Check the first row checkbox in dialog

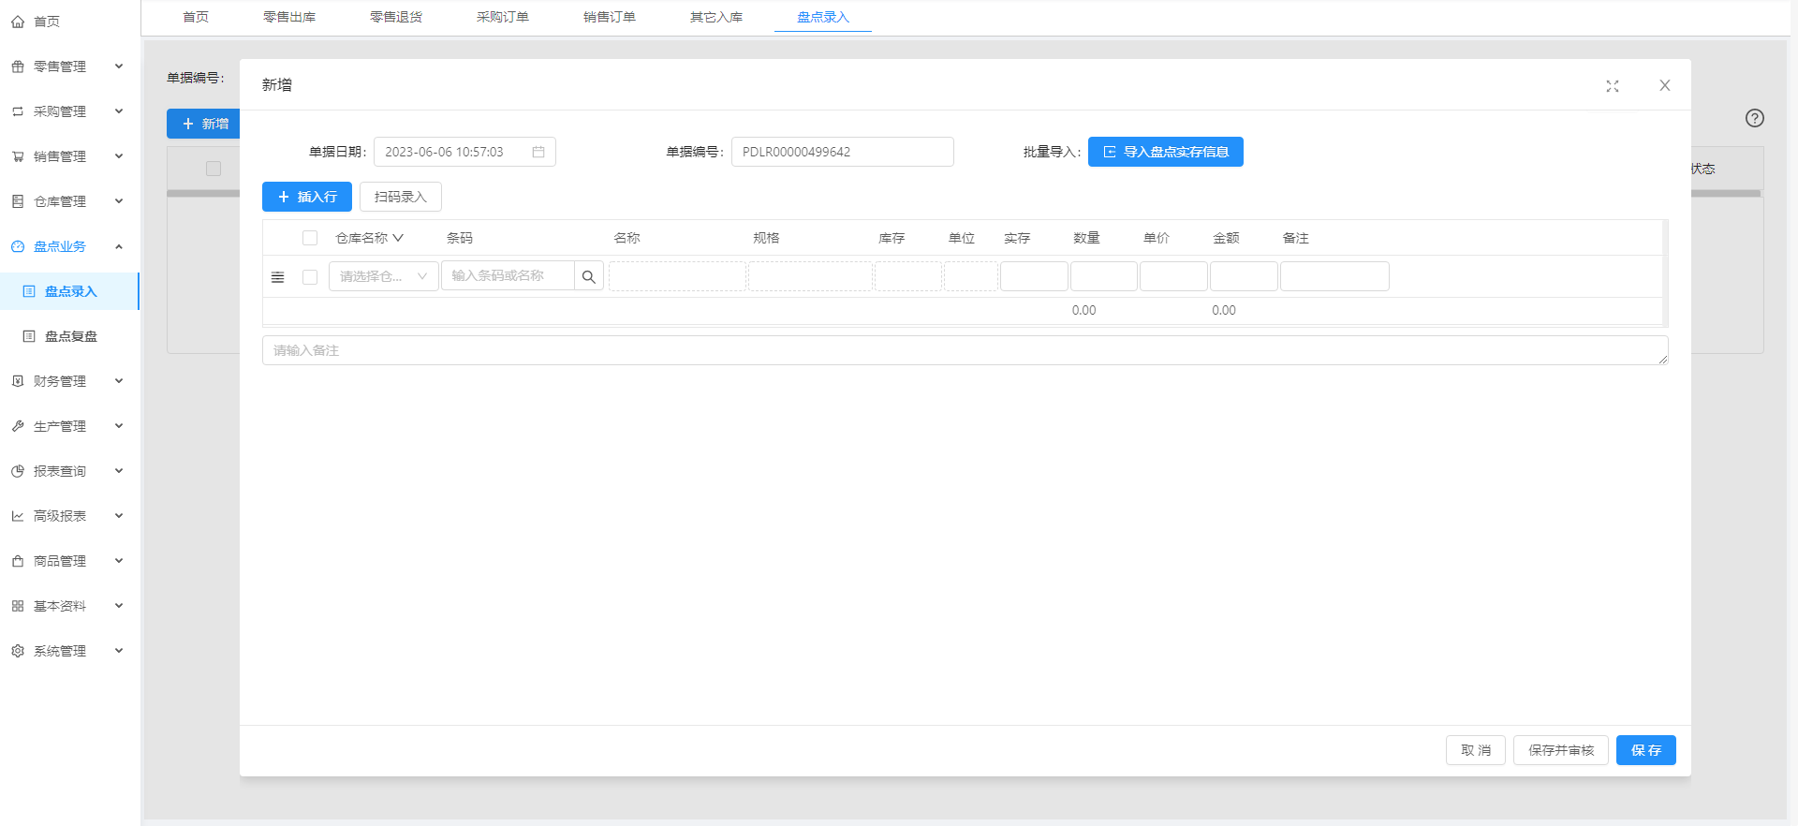click(x=310, y=277)
